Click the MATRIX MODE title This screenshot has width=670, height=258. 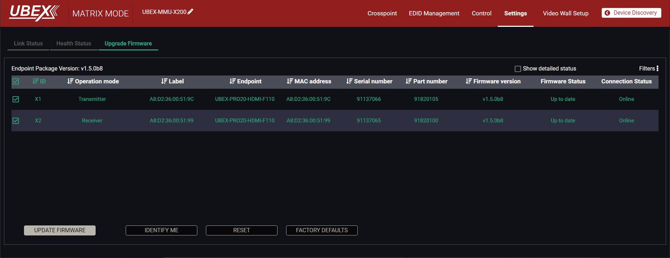[101, 14]
